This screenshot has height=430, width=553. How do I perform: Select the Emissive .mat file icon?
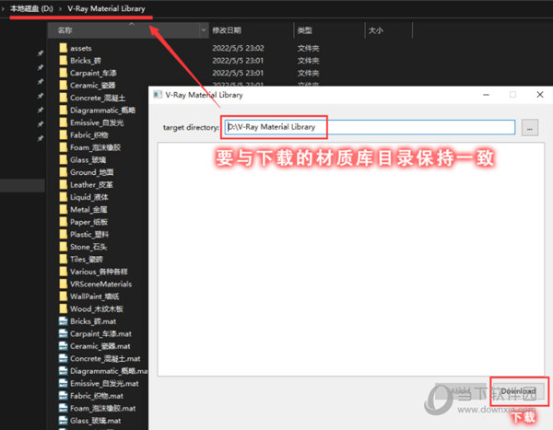63,383
